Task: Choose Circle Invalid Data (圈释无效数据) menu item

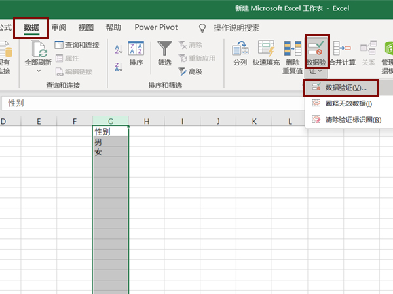Action: point(348,103)
